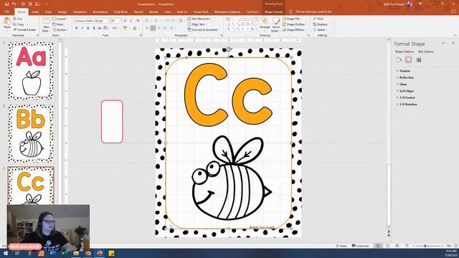Click the Cut command
459x258 pixels.
click(17, 19)
